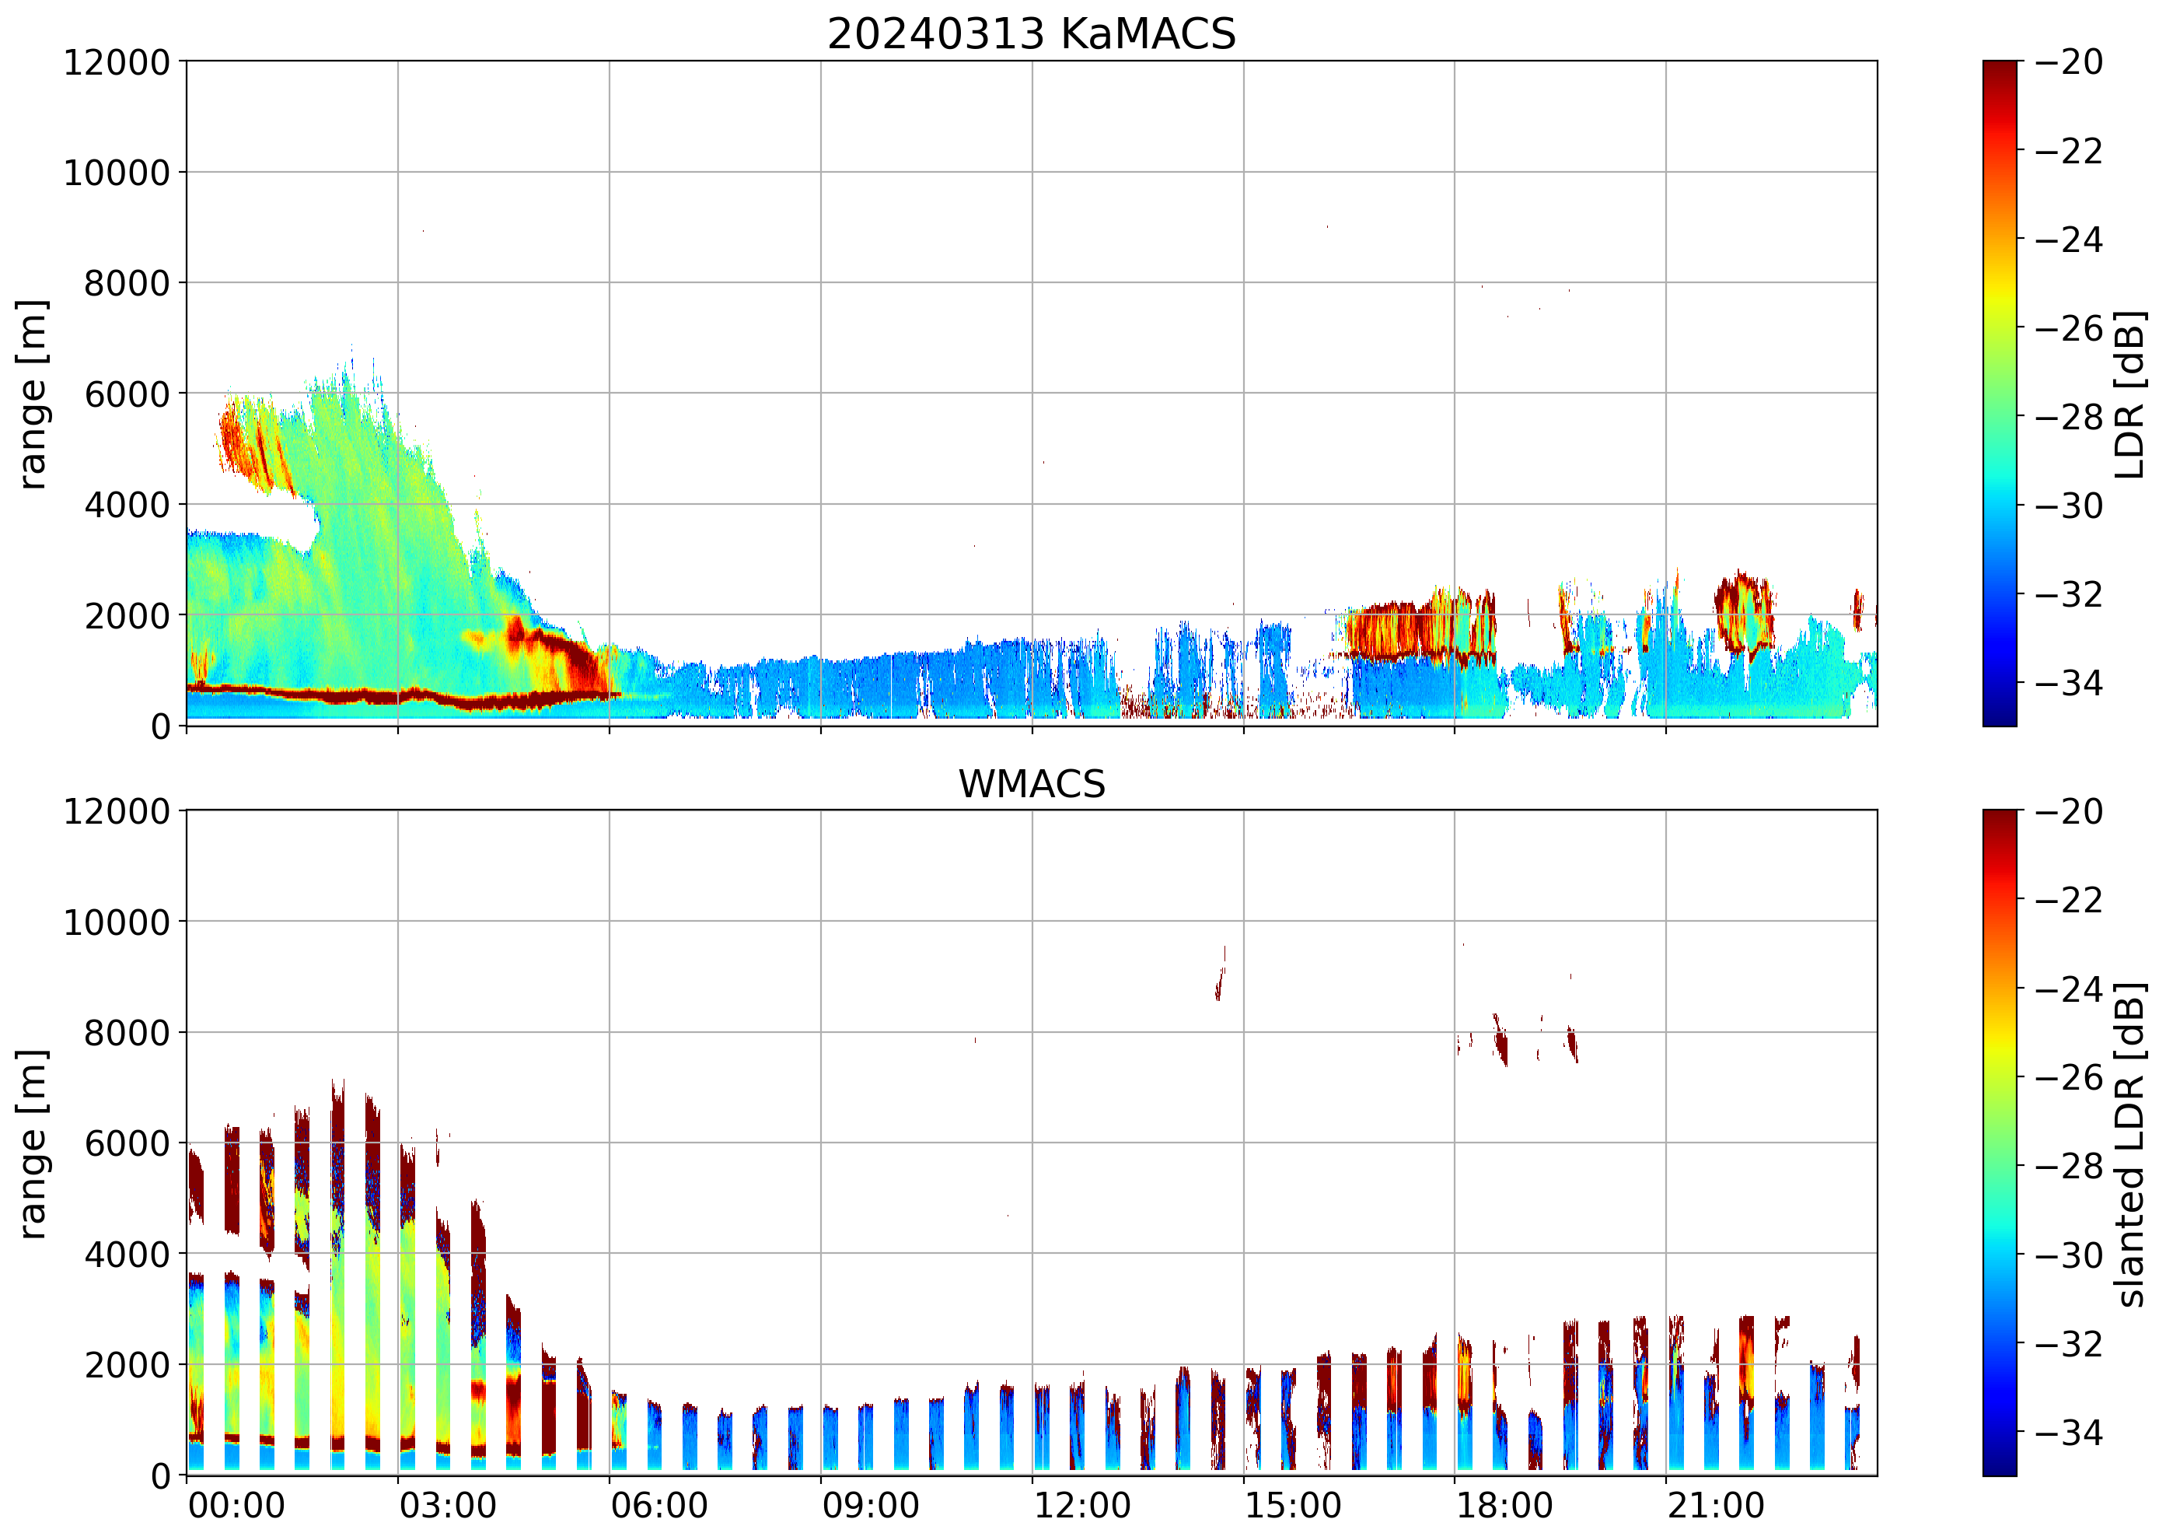Click the 'LDR [dB]' colorbar label
The width and height of the screenshot is (2166, 1540).
coord(2130,394)
